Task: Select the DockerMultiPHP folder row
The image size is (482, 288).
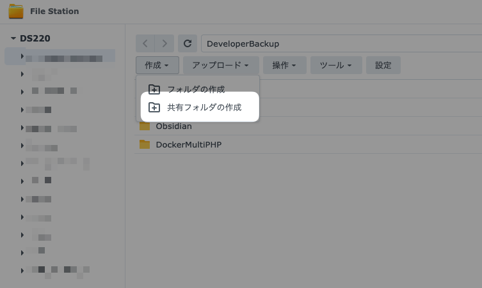Action: click(307, 144)
